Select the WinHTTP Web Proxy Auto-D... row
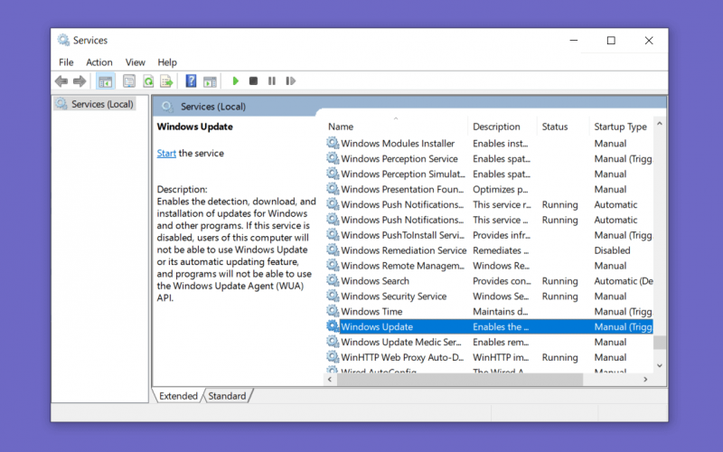The image size is (723, 452). 489,356
